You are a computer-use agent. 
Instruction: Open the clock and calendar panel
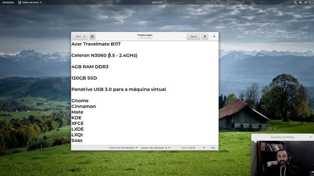pyautogui.click(x=157, y=2)
